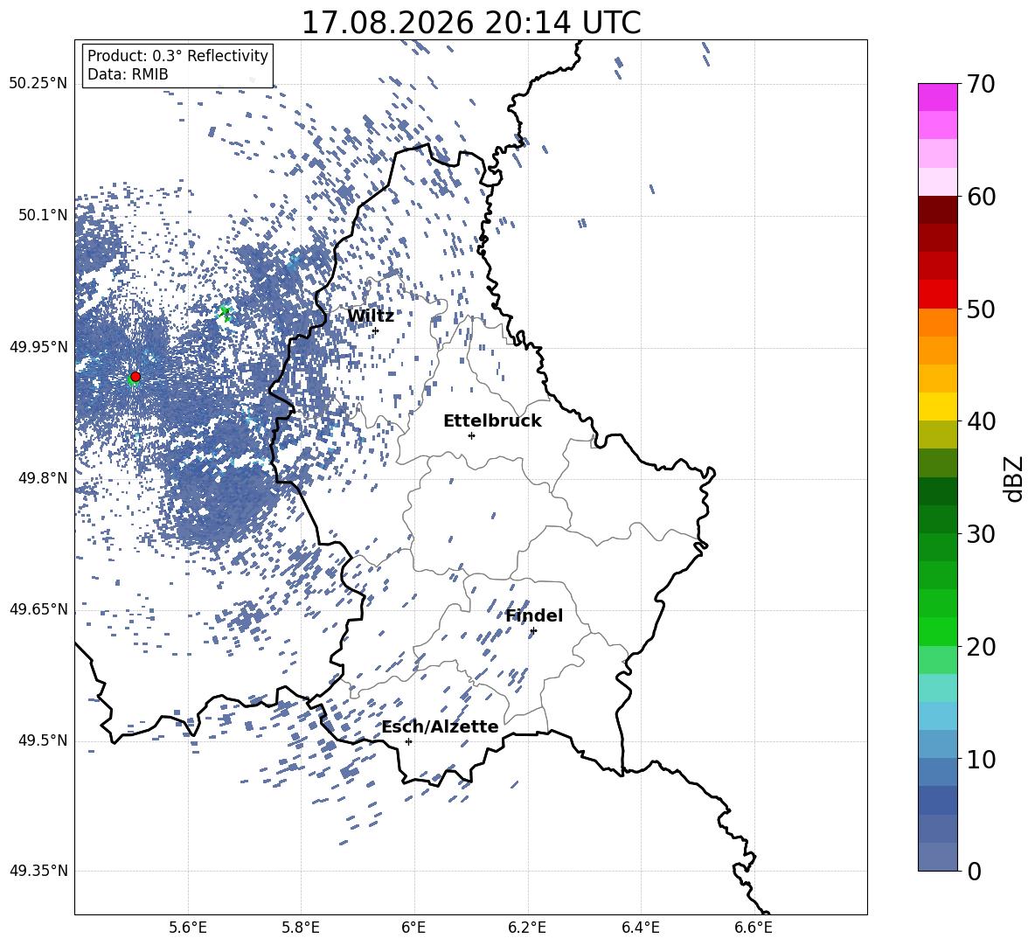
Task: Click the Product 0.3° Reflectivity info box
Action: (177, 65)
